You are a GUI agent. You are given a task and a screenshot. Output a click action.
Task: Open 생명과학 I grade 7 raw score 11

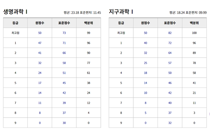pos(40,103)
